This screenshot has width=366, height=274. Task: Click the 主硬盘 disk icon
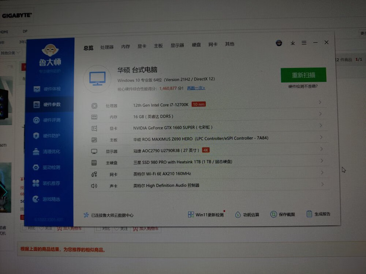tap(94, 163)
